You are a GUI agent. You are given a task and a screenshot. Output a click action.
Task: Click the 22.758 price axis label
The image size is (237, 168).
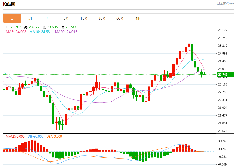[223, 92]
